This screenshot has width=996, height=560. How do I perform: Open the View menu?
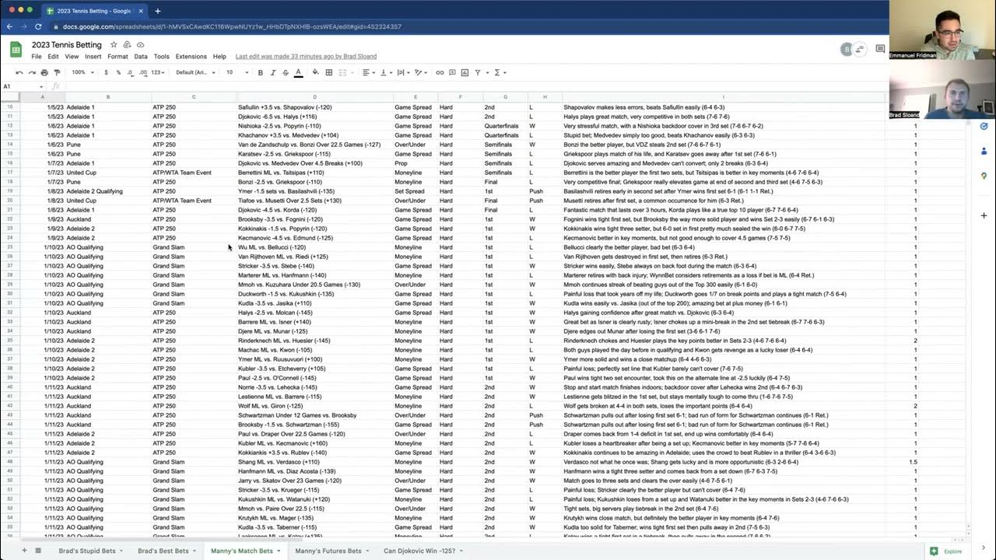click(72, 57)
